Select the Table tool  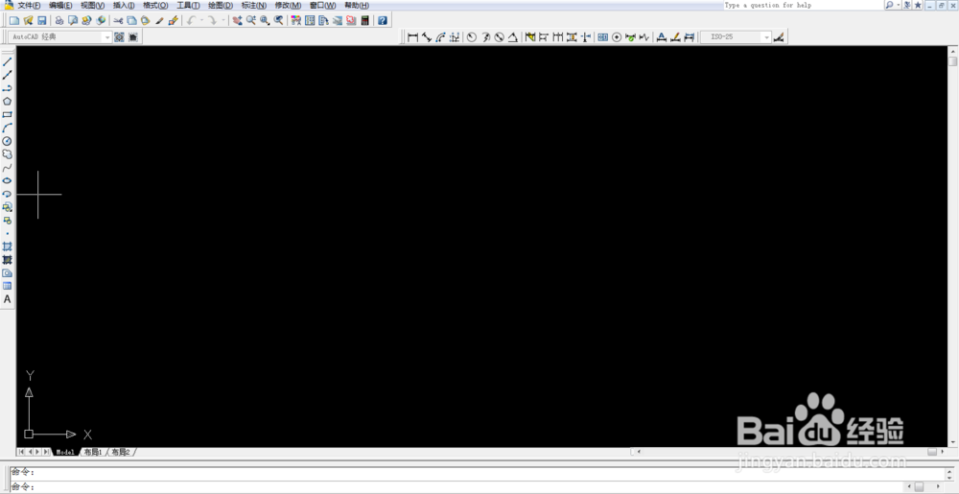(x=8, y=286)
